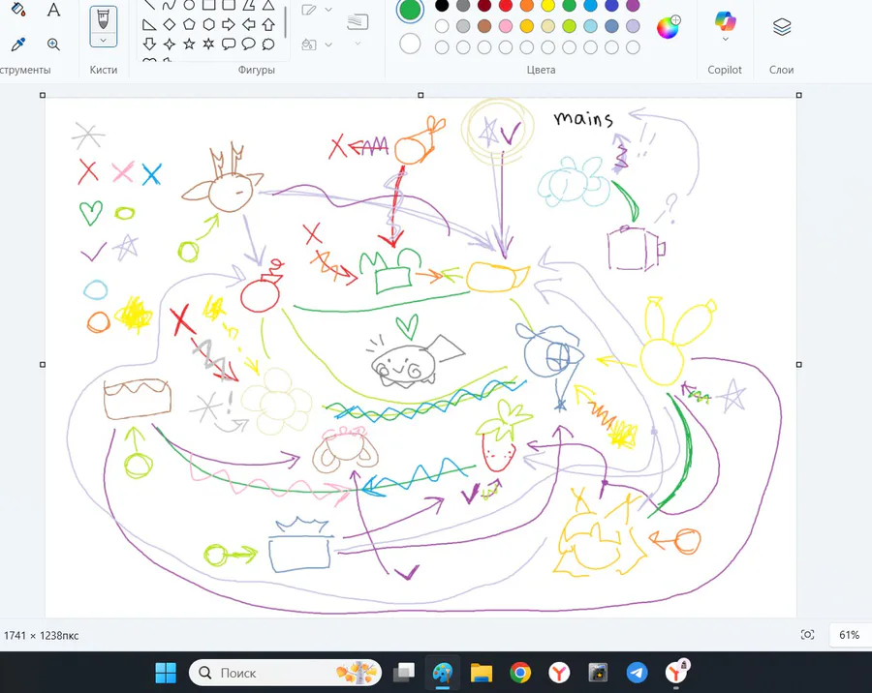Screen dimensions: 872x693
Task: Open the Layers (Слои) panel
Action: click(782, 27)
